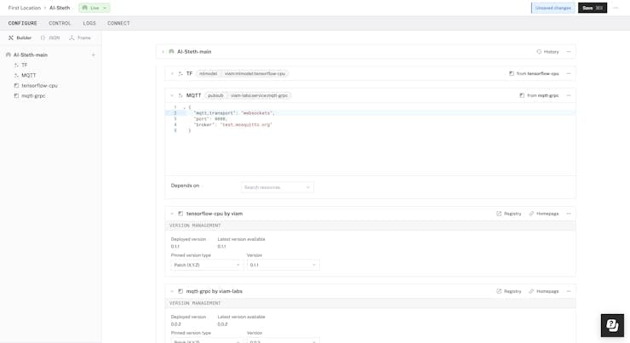Switch to Builder view mode

[x=20, y=38]
